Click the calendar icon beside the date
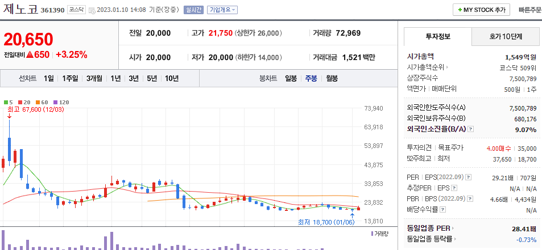Viewport: 542px width, 250px height. coord(92,10)
